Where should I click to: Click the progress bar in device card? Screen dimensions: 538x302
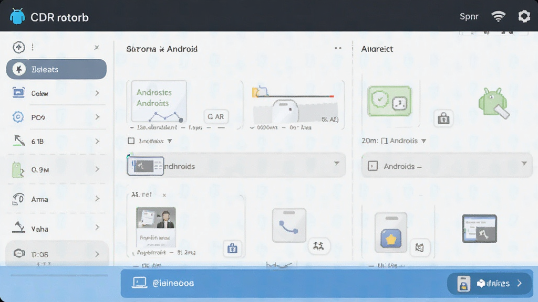(x=295, y=96)
